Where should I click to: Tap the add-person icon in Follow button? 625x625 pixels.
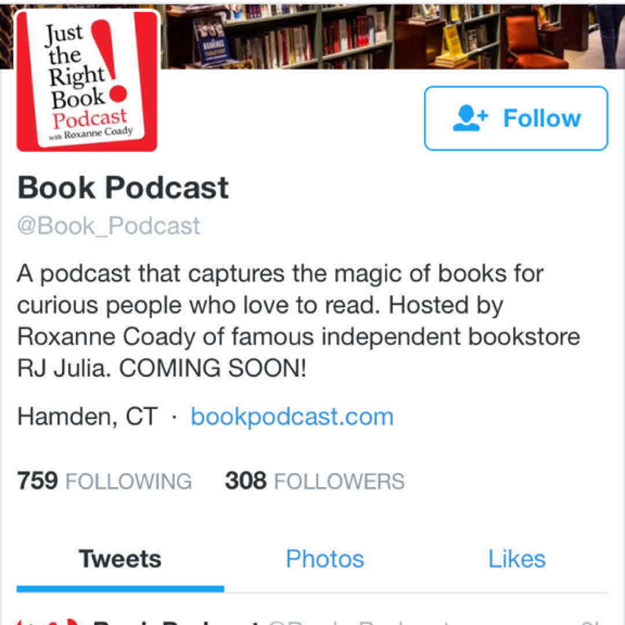coord(470,118)
